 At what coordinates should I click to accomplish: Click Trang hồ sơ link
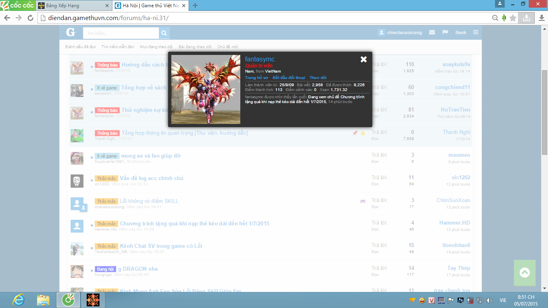[256, 77]
